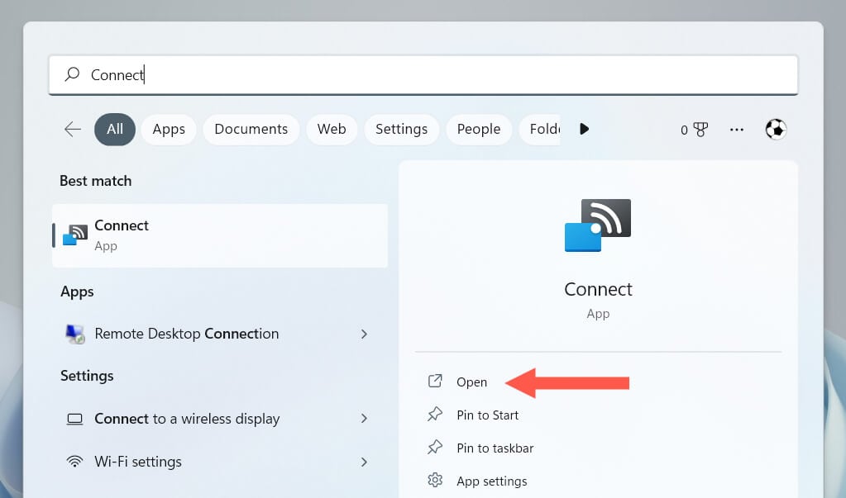Viewport: 846px width, 498px height.
Task: Click the search text field containing Connect
Action: click(x=422, y=75)
